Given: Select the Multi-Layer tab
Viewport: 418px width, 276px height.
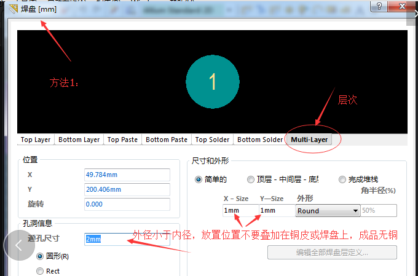Looking at the screenshot, I should tap(309, 140).
